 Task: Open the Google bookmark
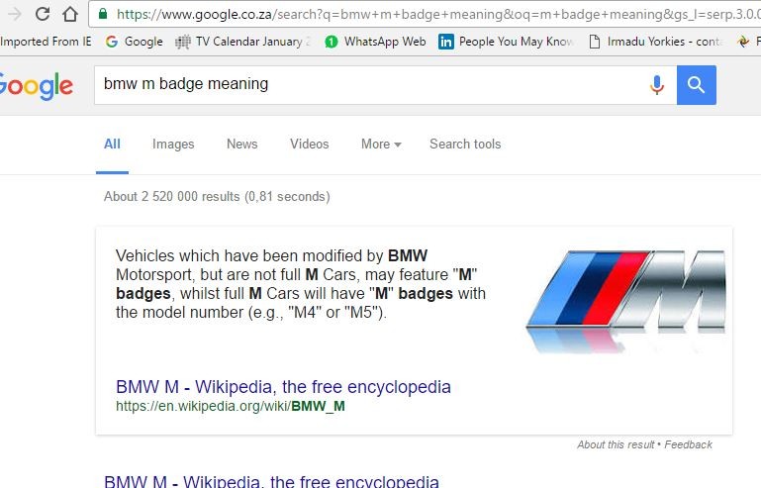click(134, 42)
